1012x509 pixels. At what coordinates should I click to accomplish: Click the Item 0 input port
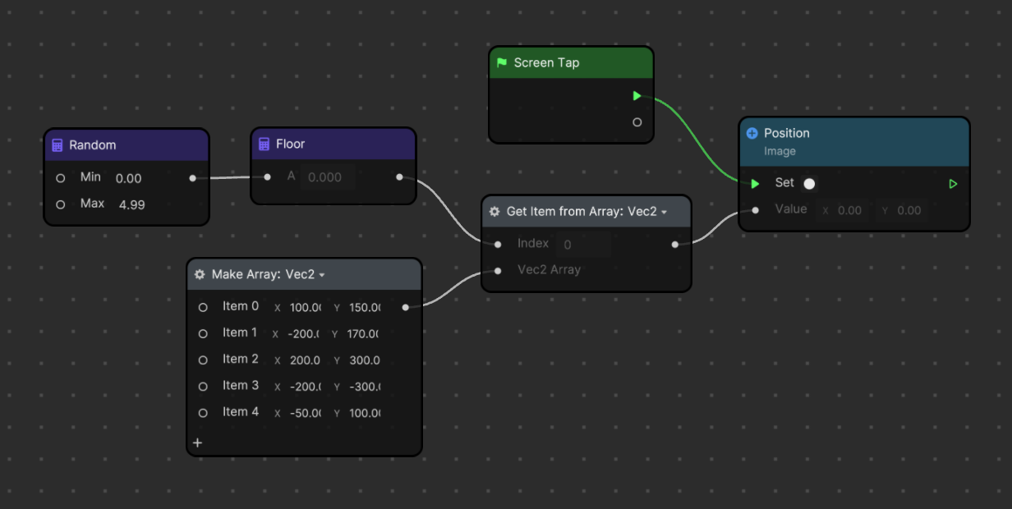pos(203,307)
